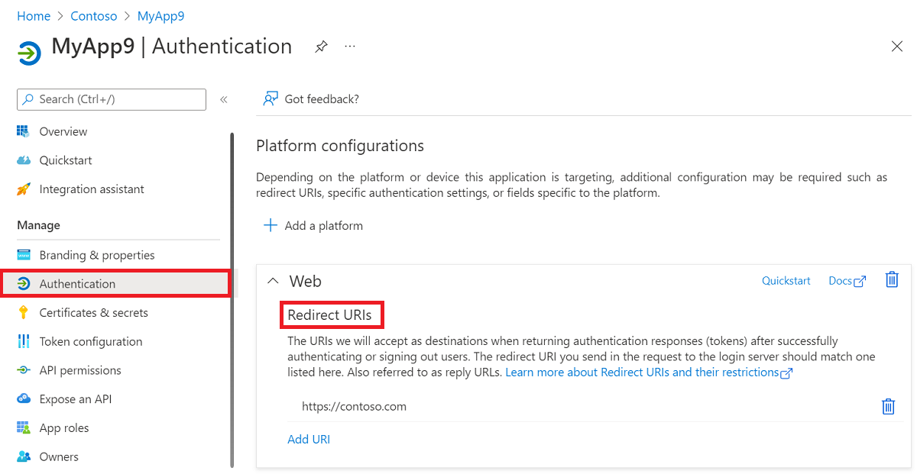Click the Add URI link
Image resolution: width=917 pixels, height=474 pixels.
point(309,439)
